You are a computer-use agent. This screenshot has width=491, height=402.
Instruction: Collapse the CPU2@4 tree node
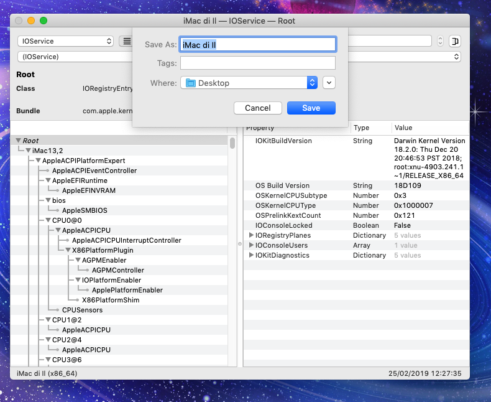pyautogui.click(x=48, y=340)
